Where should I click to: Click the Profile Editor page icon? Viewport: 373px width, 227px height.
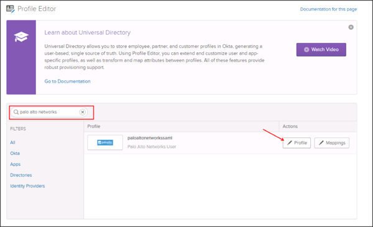[x=10, y=9]
